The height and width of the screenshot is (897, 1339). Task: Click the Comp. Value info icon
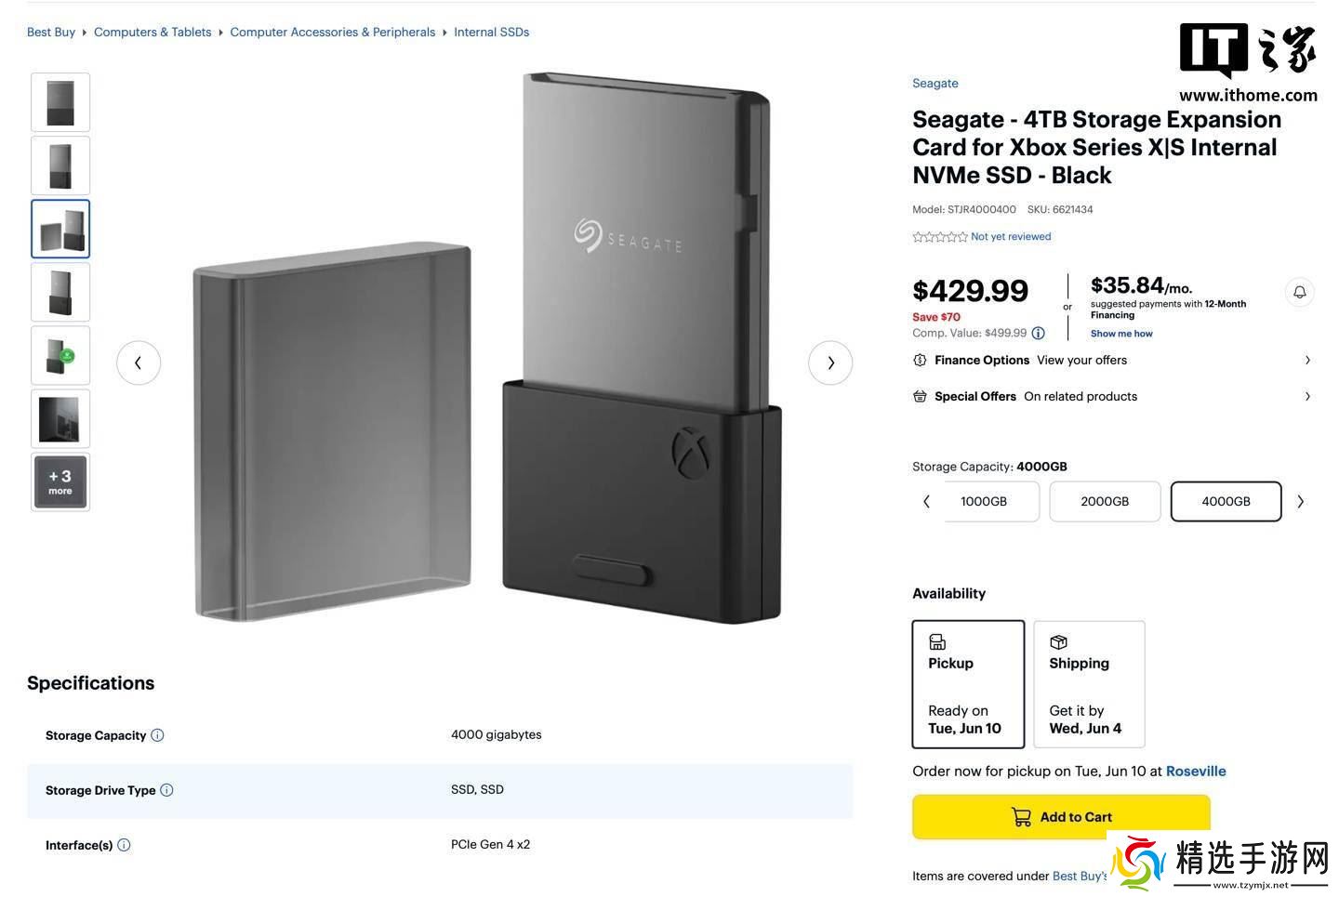(x=1038, y=333)
